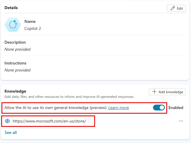Viewport: 191px width, 143px height.
Task: Click the Details section heading
Action: tap(11, 8)
